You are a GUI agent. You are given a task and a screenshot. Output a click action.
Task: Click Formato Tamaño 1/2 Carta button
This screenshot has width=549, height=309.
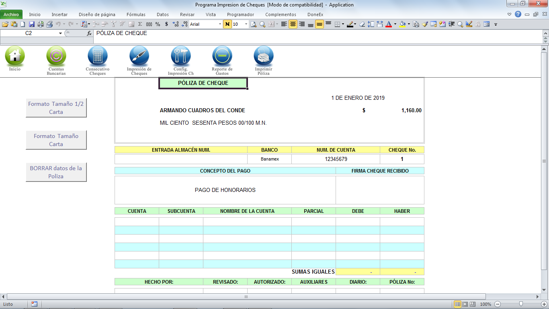[56, 108]
